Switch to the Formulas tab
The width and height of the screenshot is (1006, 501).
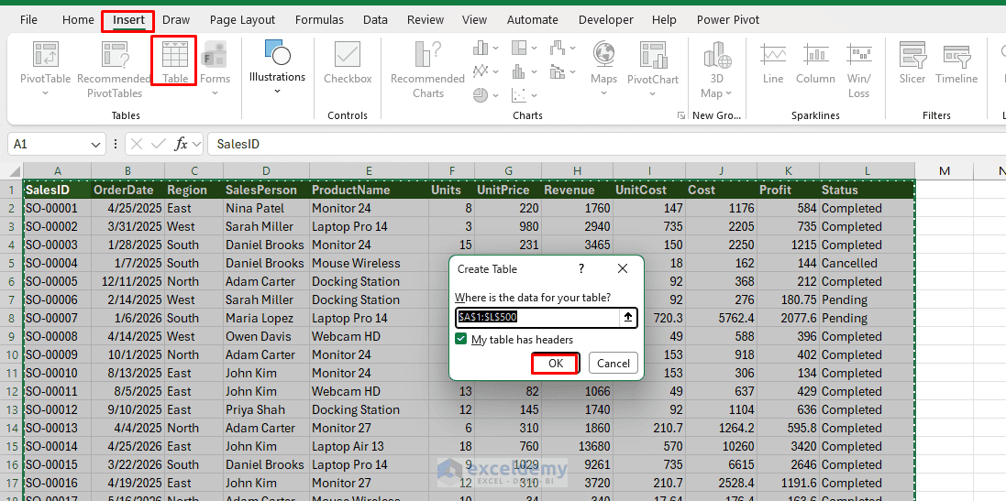[319, 20]
